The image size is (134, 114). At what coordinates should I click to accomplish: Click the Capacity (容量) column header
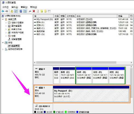pos(123,16)
